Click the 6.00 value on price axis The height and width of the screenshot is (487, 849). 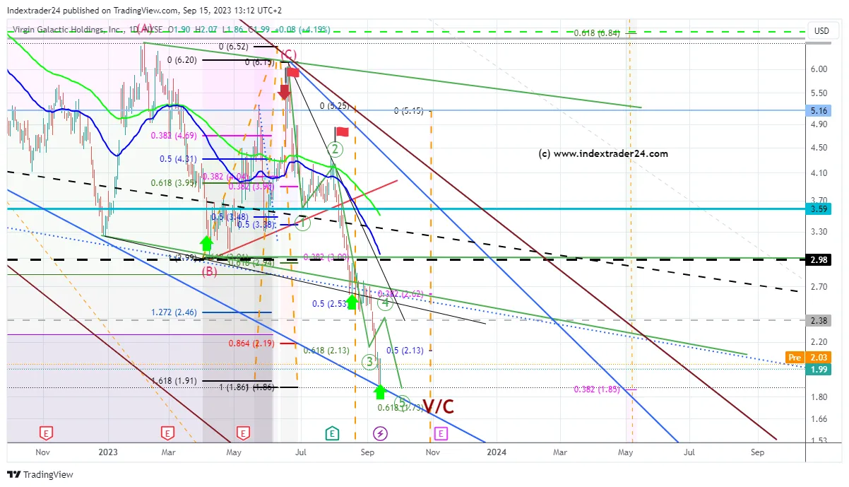click(x=819, y=69)
